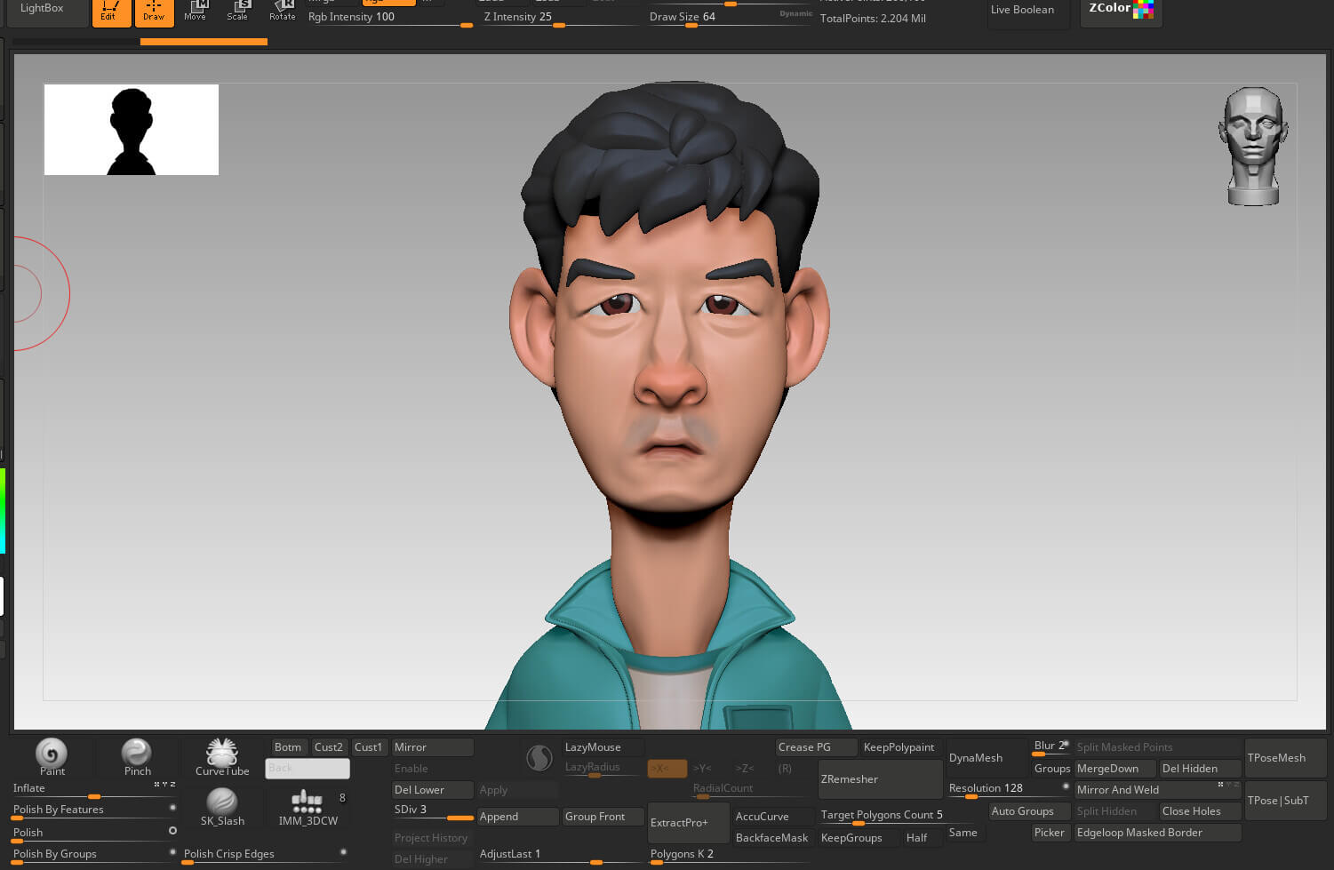The height and width of the screenshot is (870, 1334).
Task: Adjust the Draw Size slider
Action: pyautogui.click(x=691, y=25)
